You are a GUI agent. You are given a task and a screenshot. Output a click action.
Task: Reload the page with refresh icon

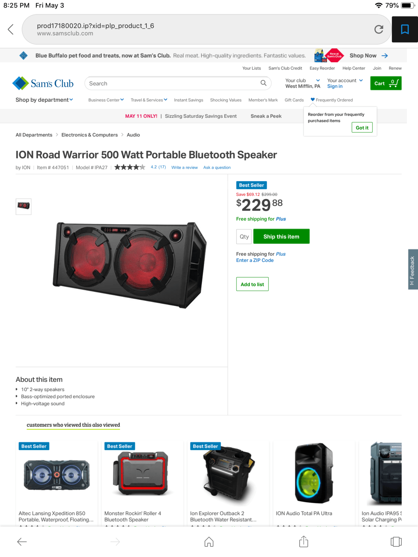tap(379, 29)
